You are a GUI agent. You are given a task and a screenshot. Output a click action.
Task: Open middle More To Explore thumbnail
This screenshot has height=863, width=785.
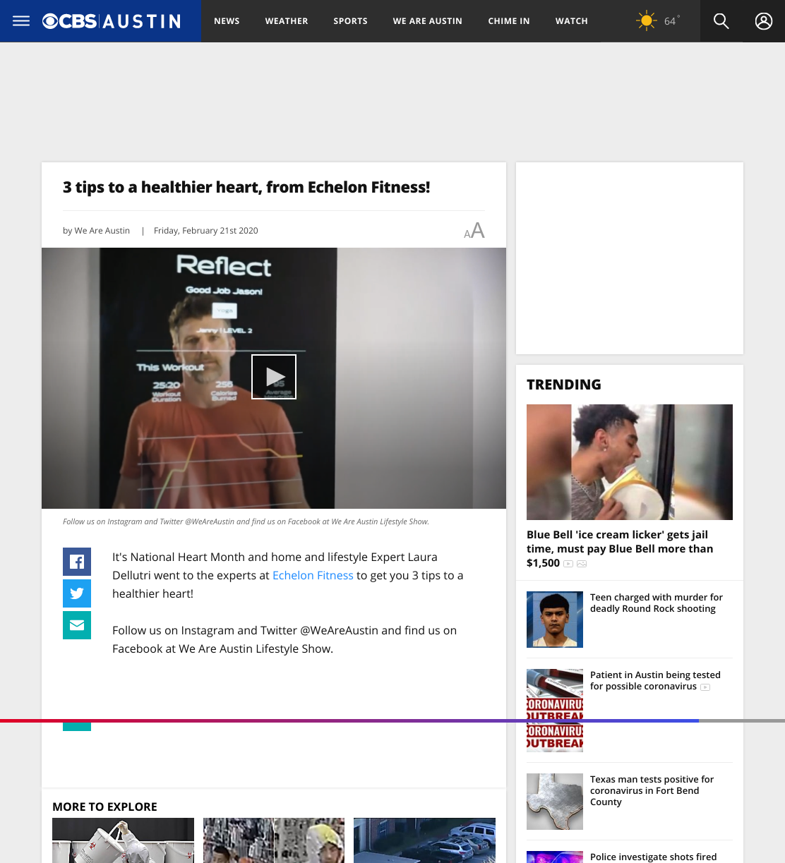(x=274, y=840)
